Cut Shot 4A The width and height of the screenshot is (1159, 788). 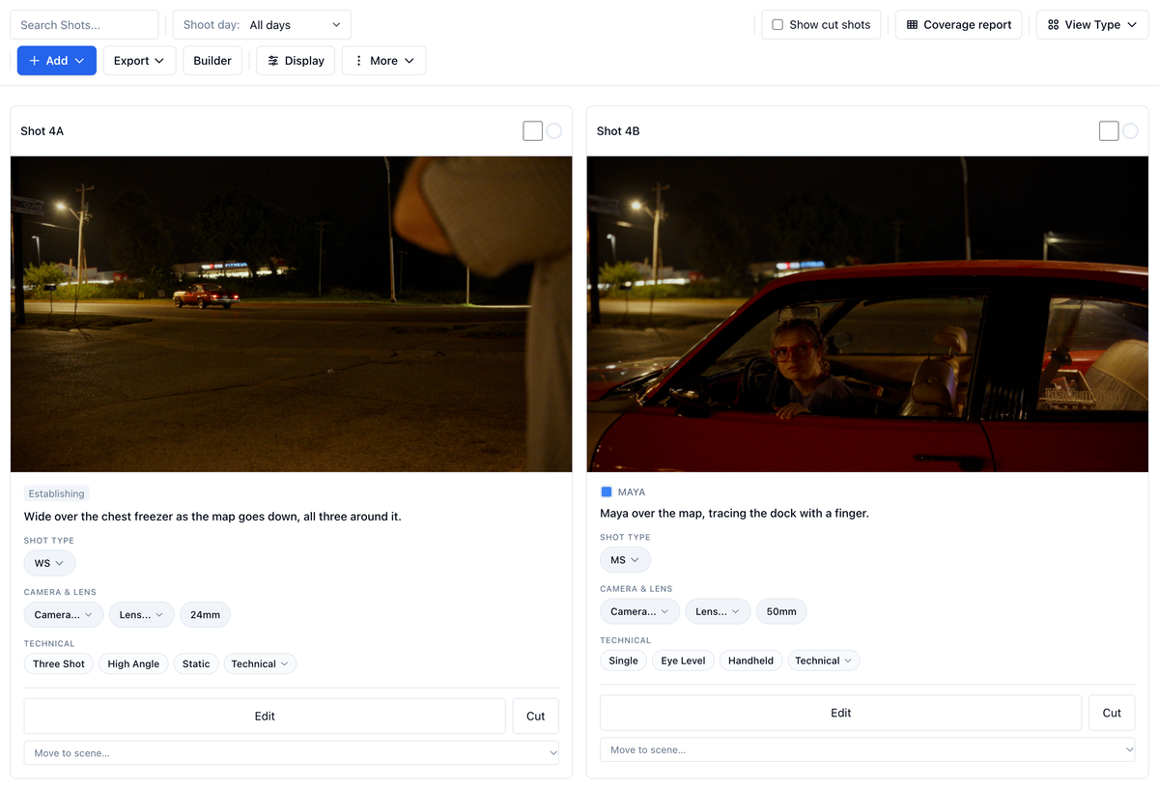pos(536,716)
